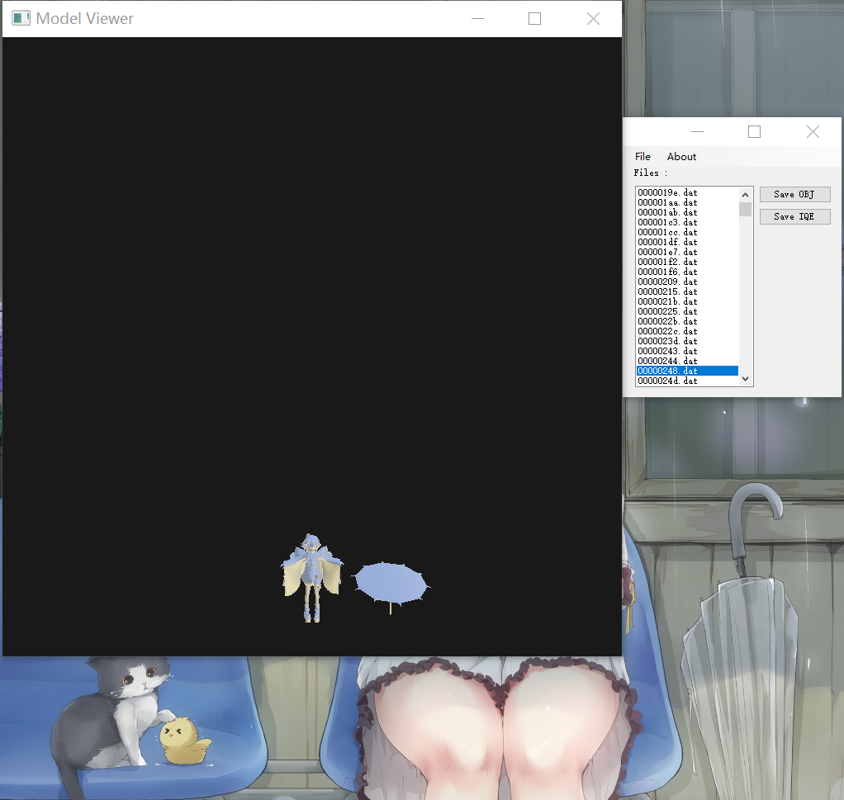Select file 000001f6.dat in the list
The image size is (844, 800).
point(687,272)
